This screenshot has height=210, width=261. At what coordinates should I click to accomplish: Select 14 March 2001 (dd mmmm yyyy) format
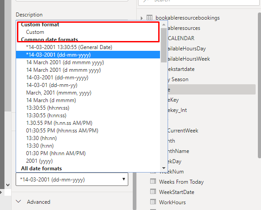tap(65, 62)
